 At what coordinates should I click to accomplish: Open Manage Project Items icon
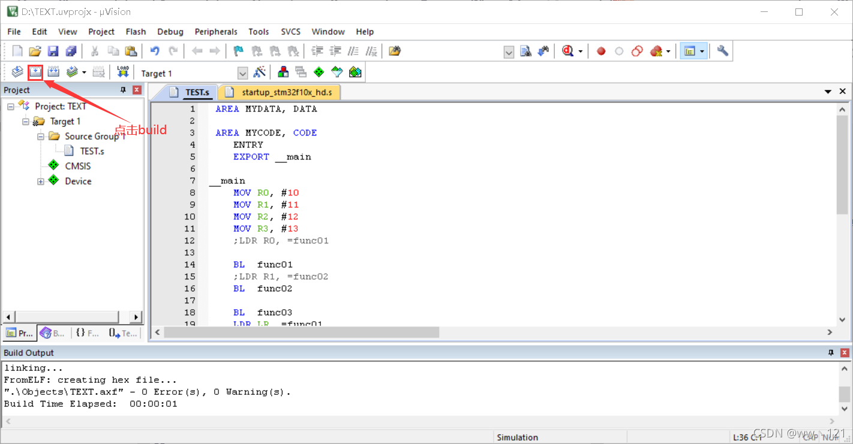(283, 73)
